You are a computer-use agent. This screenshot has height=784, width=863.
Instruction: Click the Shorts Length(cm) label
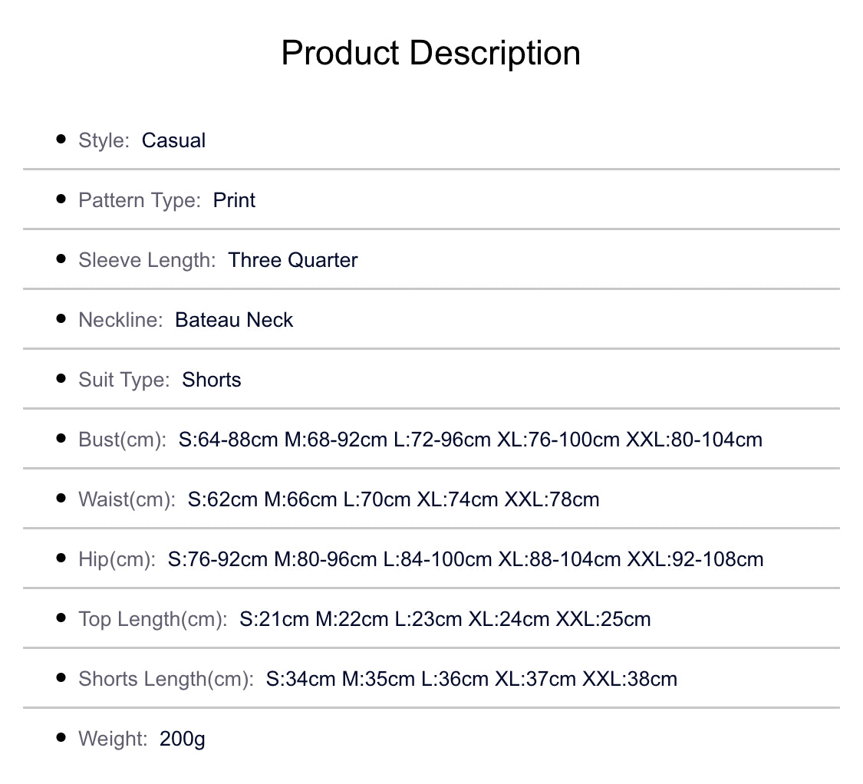click(x=166, y=679)
